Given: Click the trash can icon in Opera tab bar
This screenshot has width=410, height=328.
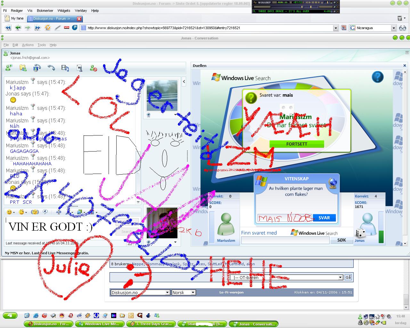Looking at the screenshot, I should click(400, 18).
